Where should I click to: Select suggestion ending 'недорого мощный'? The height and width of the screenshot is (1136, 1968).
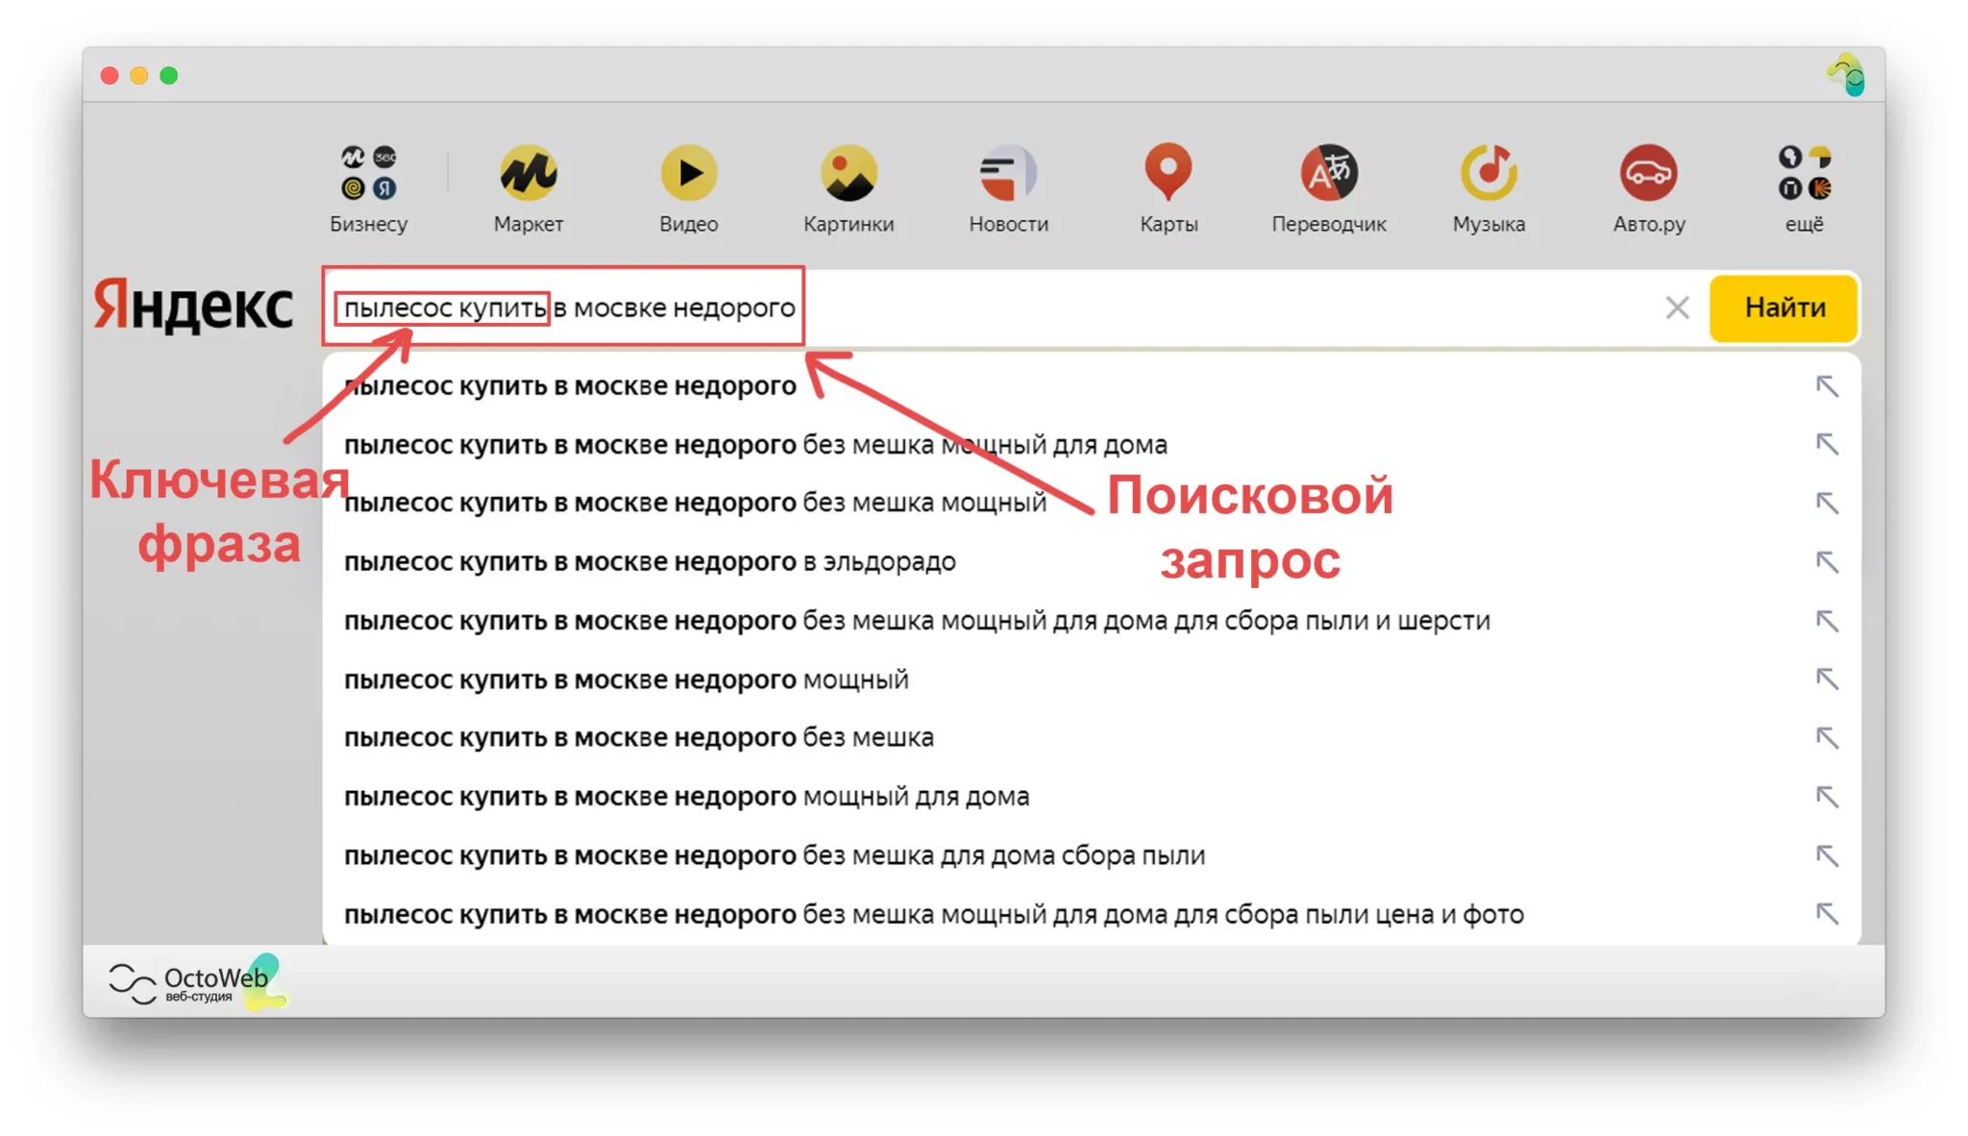tap(1092, 679)
